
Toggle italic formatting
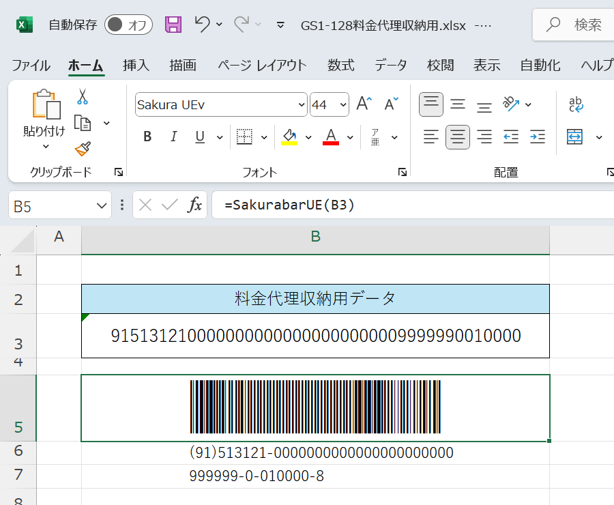[x=173, y=136]
